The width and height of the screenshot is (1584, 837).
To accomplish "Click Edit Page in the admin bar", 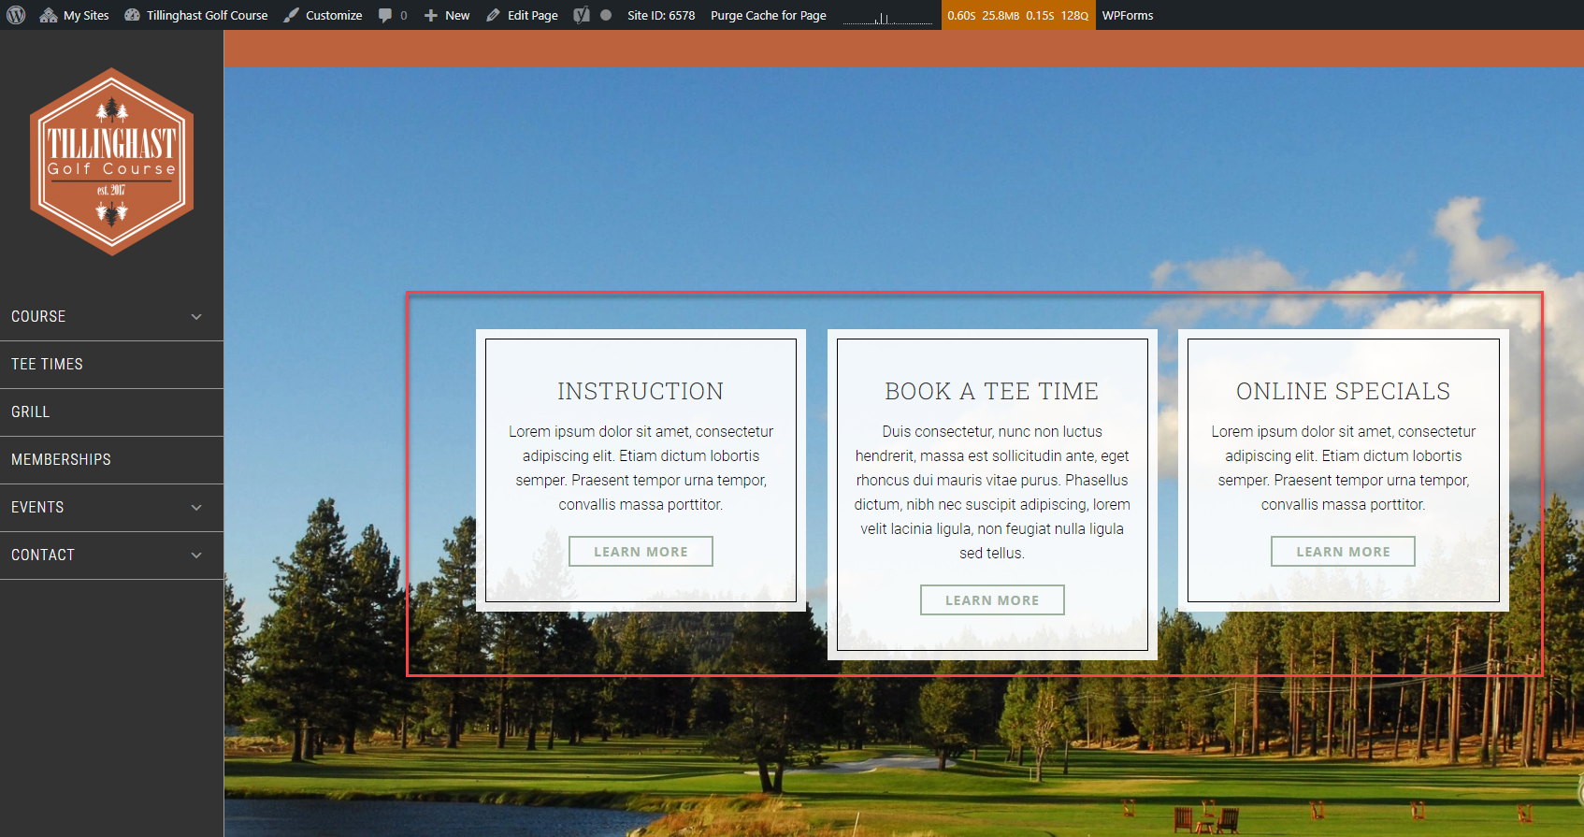I will pos(522,15).
